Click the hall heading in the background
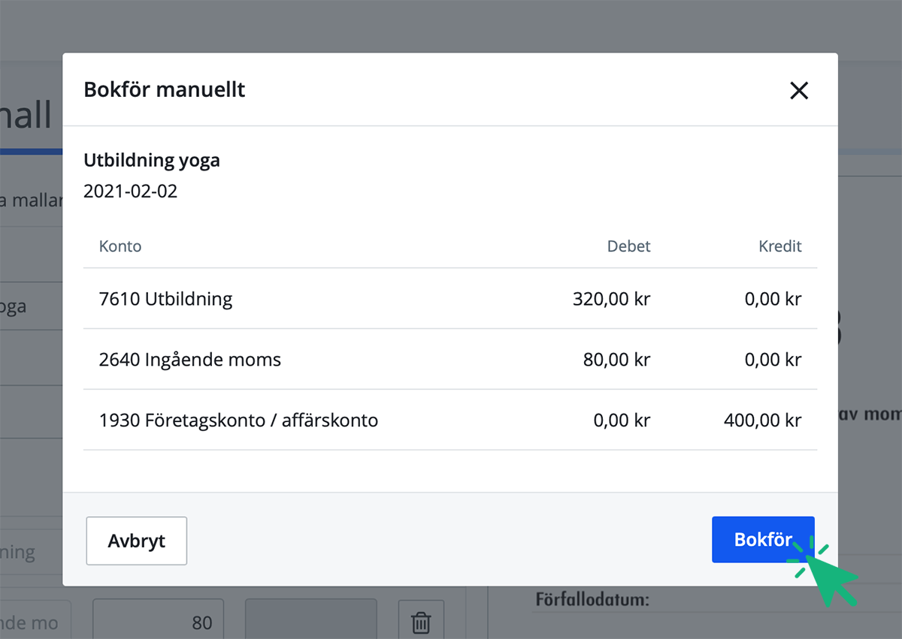The width and height of the screenshot is (902, 639). coord(26,116)
